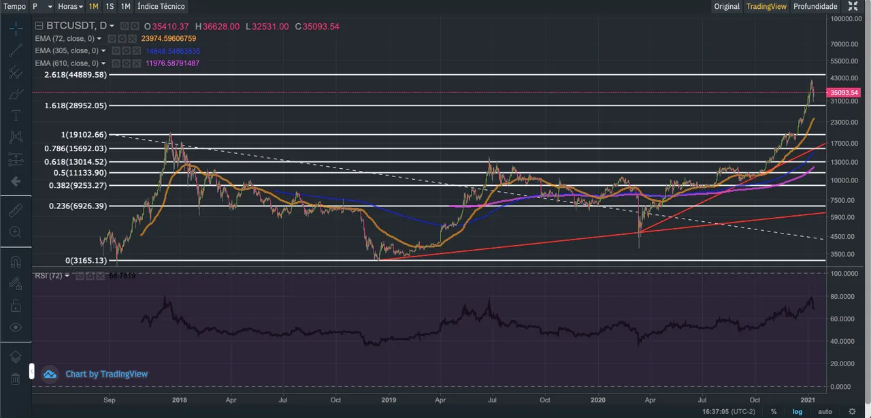The image size is (871, 418).
Task: Open chart settings gear at bottom right
Action: pos(852,411)
